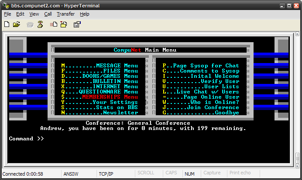
Task: Click the Disconnect toolbar icon
Action: pos(40,24)
